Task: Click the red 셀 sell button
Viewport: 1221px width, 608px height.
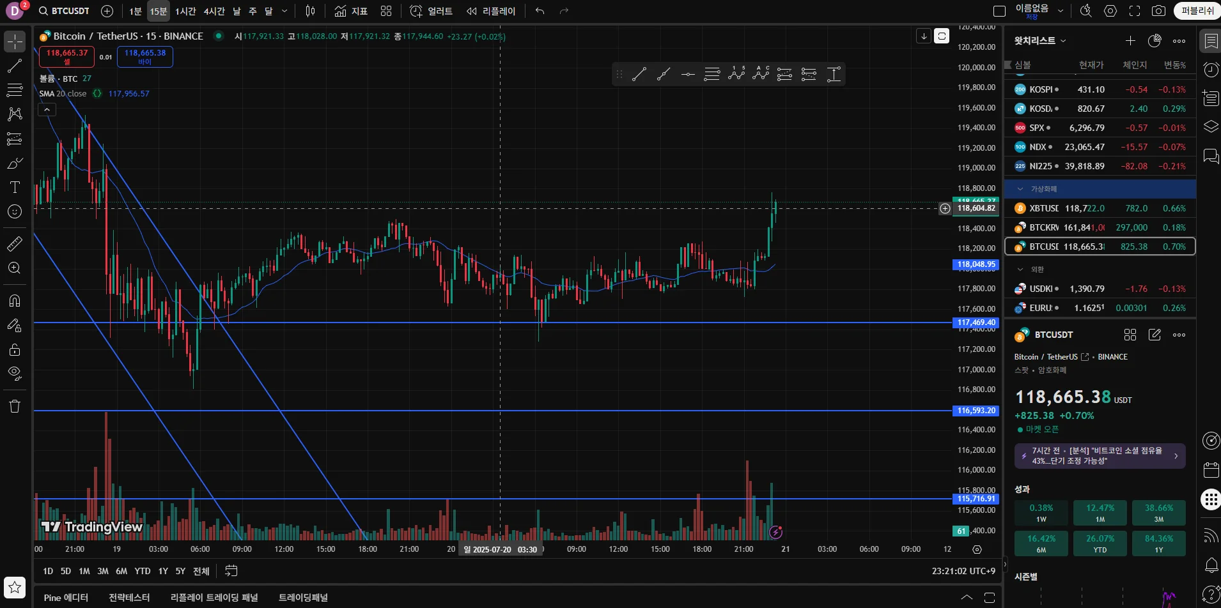Action: pyautogui.click(x=67, y=57)
